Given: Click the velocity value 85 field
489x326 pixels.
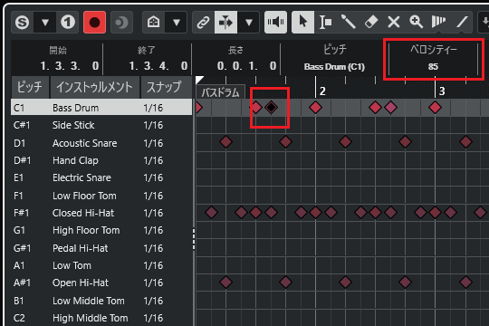Looking at the screenshot, I should pyautogui.click(x=433, y=66).
